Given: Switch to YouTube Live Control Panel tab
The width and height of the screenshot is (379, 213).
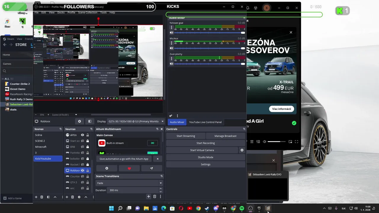Looking at the screenshot, I should 205,122.
